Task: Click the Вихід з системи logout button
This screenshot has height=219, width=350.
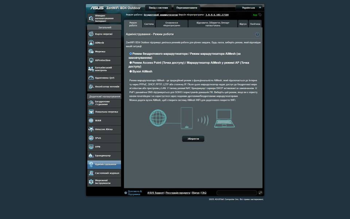Action: [158, 8]
